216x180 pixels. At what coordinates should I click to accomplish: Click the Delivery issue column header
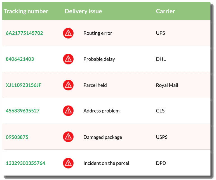point(83,11)
